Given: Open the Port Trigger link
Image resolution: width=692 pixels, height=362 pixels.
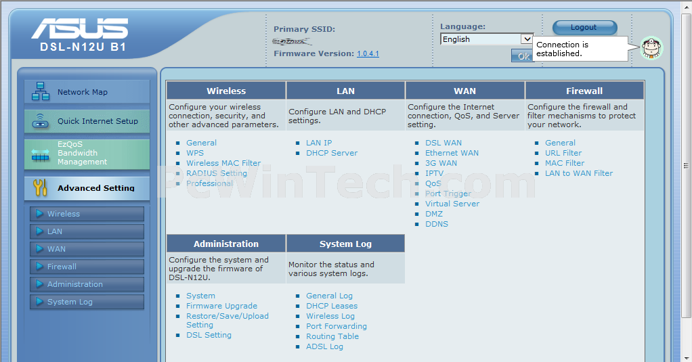Looking at the screenshot, I should click(x=448, y=193).
